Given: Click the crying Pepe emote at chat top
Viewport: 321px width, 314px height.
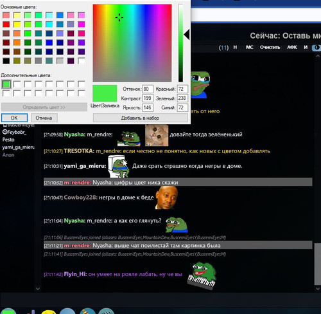Looking at the screenshot, I should pos(200,85).
